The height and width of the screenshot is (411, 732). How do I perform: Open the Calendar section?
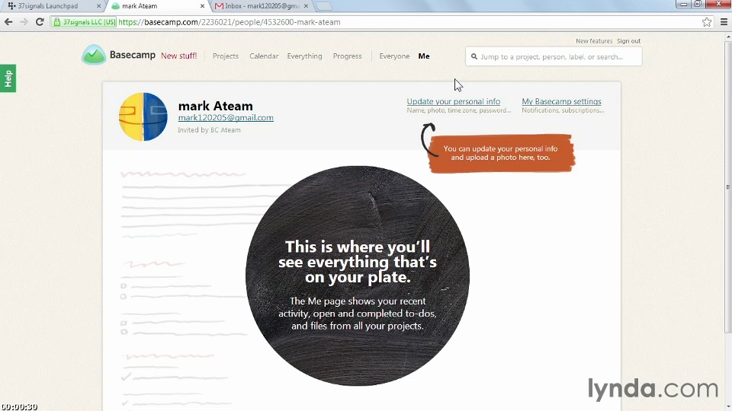click(x=264, y=56)
